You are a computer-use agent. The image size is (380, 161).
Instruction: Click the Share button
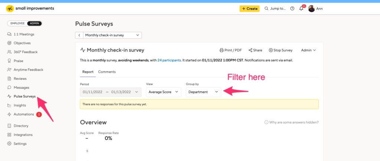click(x=255, y=50)
